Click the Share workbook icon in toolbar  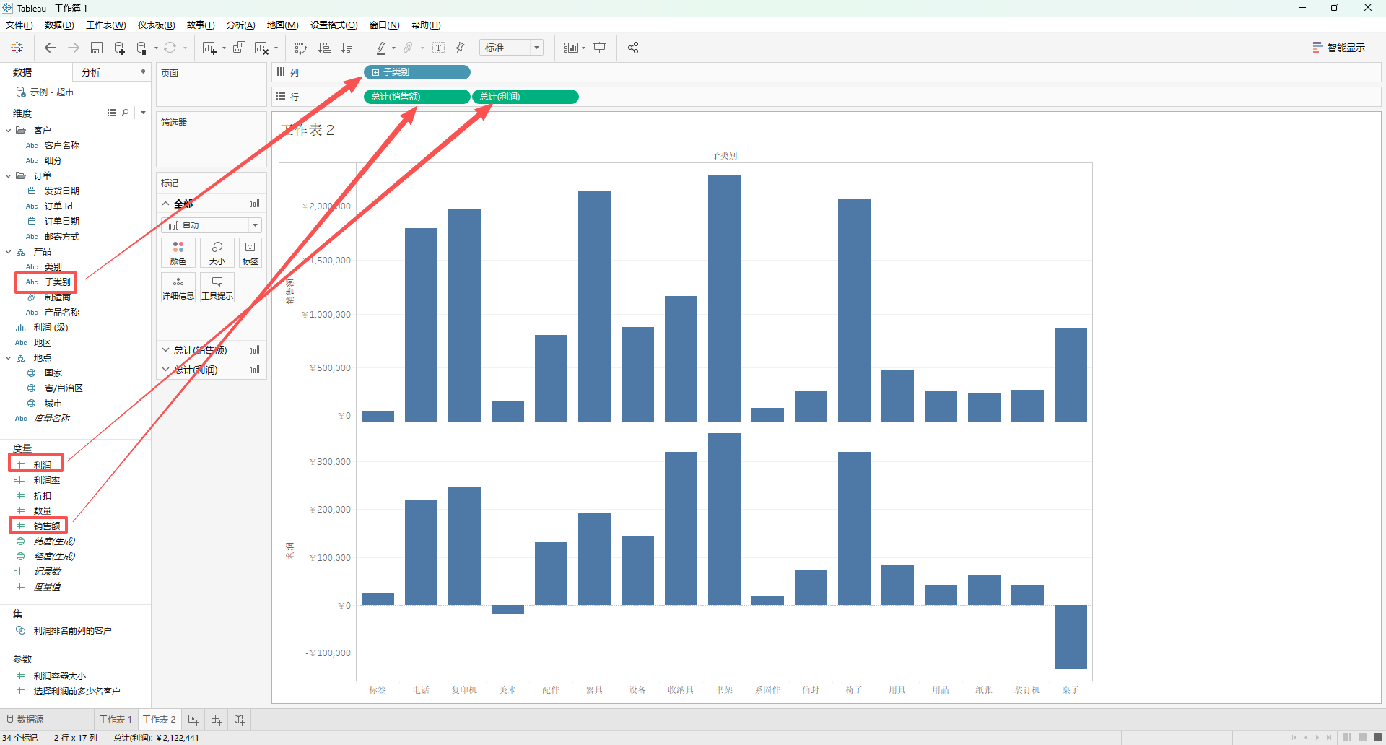pos(633,48)
